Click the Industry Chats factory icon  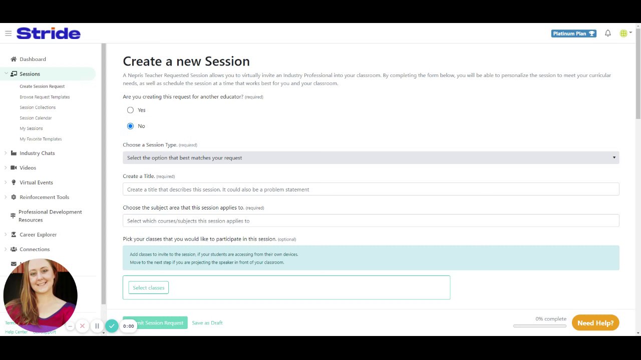(x=14, y=153)
